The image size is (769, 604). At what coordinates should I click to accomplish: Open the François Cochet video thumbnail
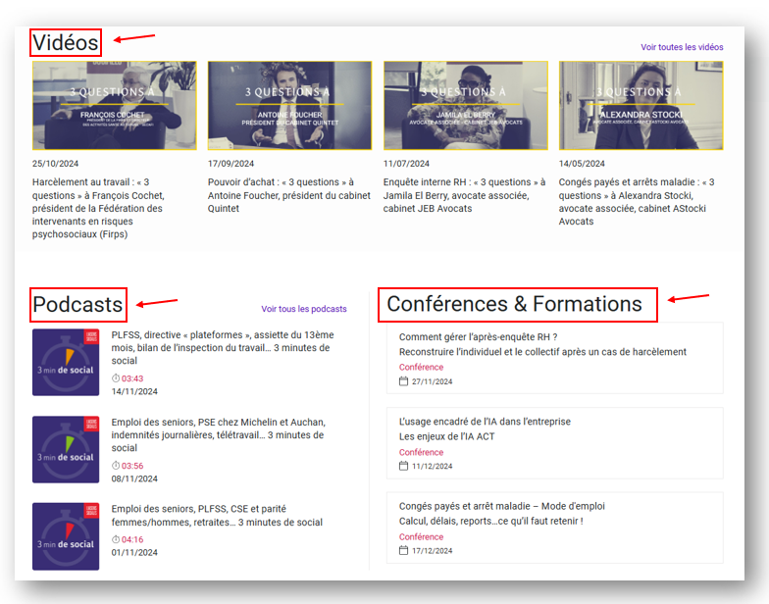tap(114, 106)
